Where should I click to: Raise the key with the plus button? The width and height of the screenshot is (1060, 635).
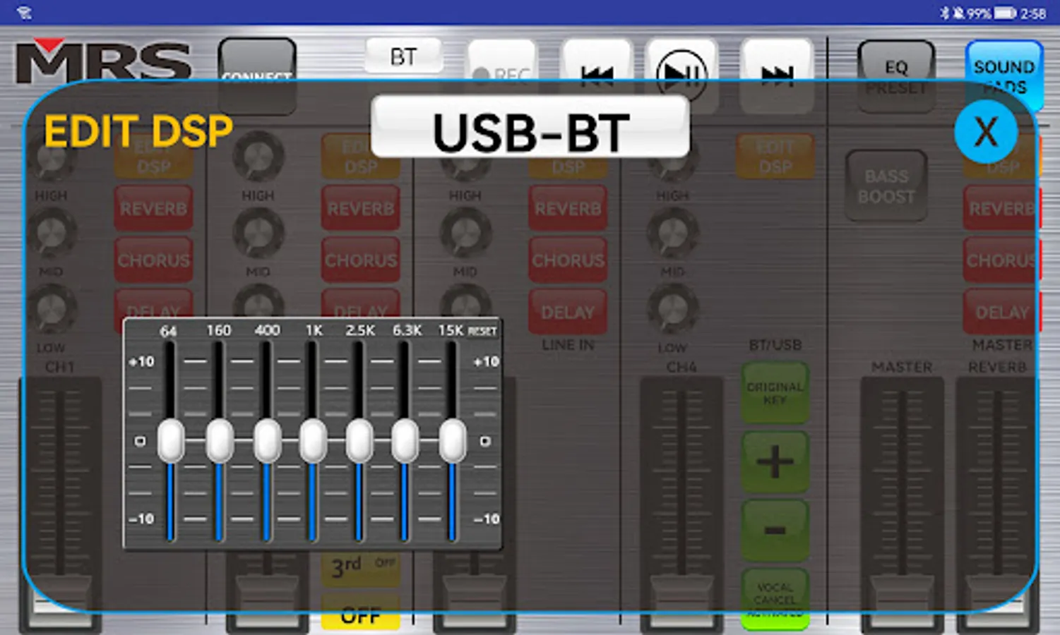(x=775, y=462)
